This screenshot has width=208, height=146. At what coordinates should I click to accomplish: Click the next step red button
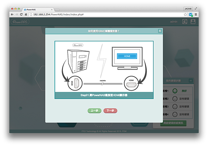[x=110, y=111]
